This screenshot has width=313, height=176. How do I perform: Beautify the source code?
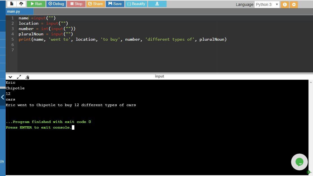point(136,4)
